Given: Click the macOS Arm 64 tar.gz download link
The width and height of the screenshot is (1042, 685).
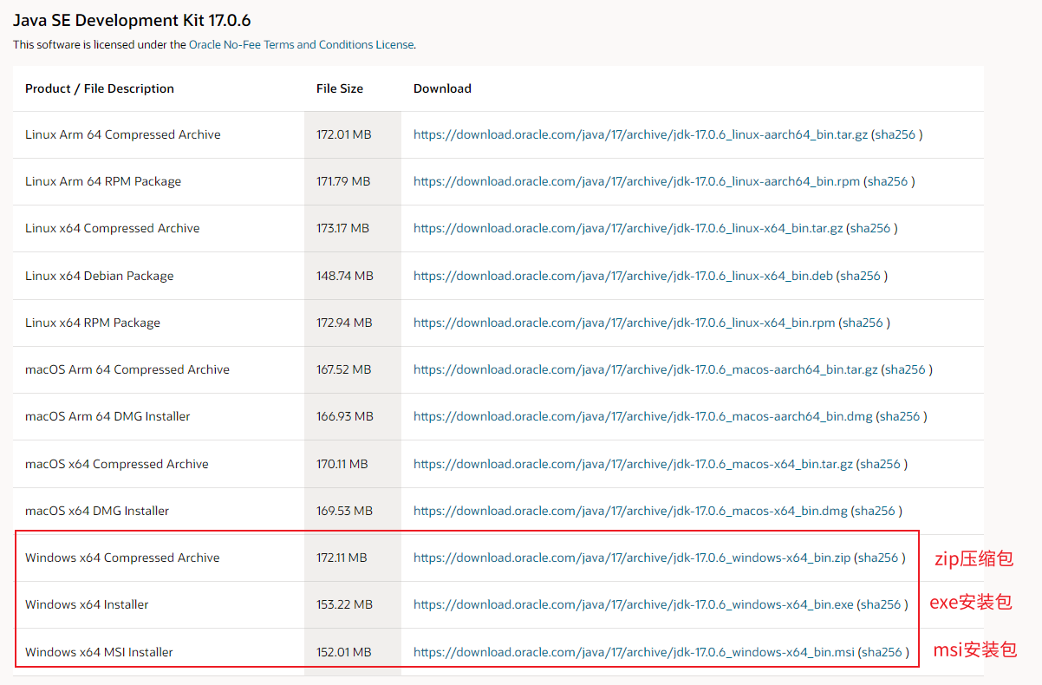Looking at the screenshot, I should 645,369.
